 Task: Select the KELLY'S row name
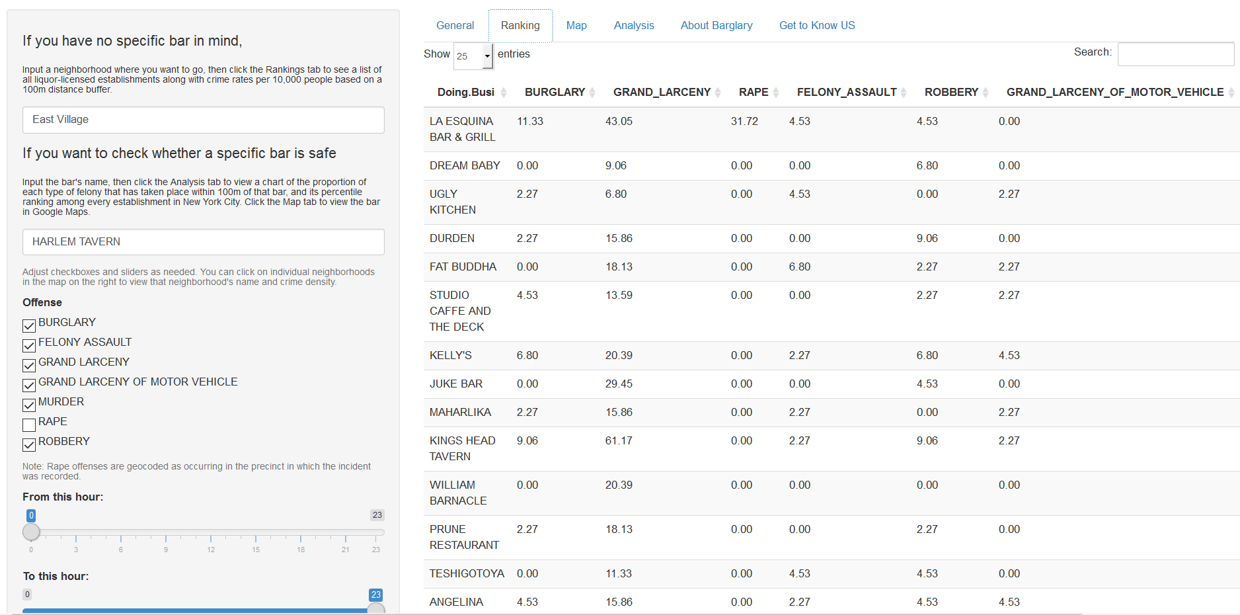pos(451,356)
